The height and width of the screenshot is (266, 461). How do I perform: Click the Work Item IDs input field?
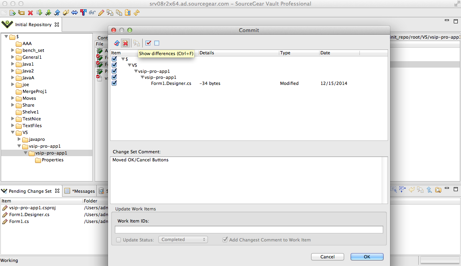click(x=249, y=230)
